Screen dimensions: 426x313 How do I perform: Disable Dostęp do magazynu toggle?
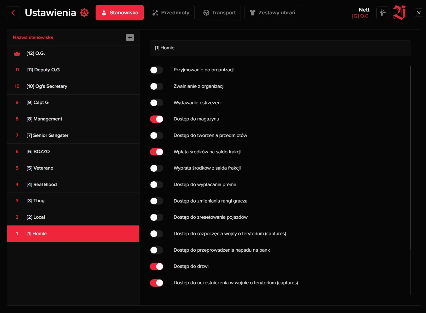tap(156, 119)
